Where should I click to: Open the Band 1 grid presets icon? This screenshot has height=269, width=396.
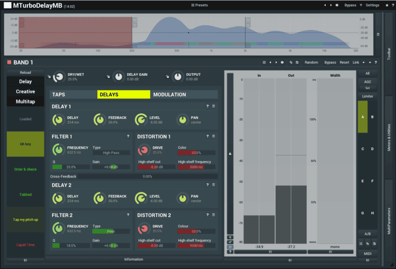(x=263, y=62)
